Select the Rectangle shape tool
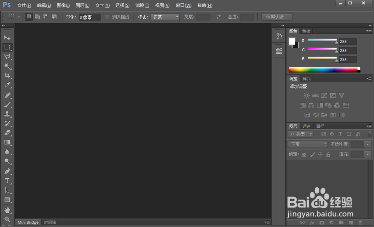The height and width of the screenshot is (227, 374). click(x=7, y=200)
